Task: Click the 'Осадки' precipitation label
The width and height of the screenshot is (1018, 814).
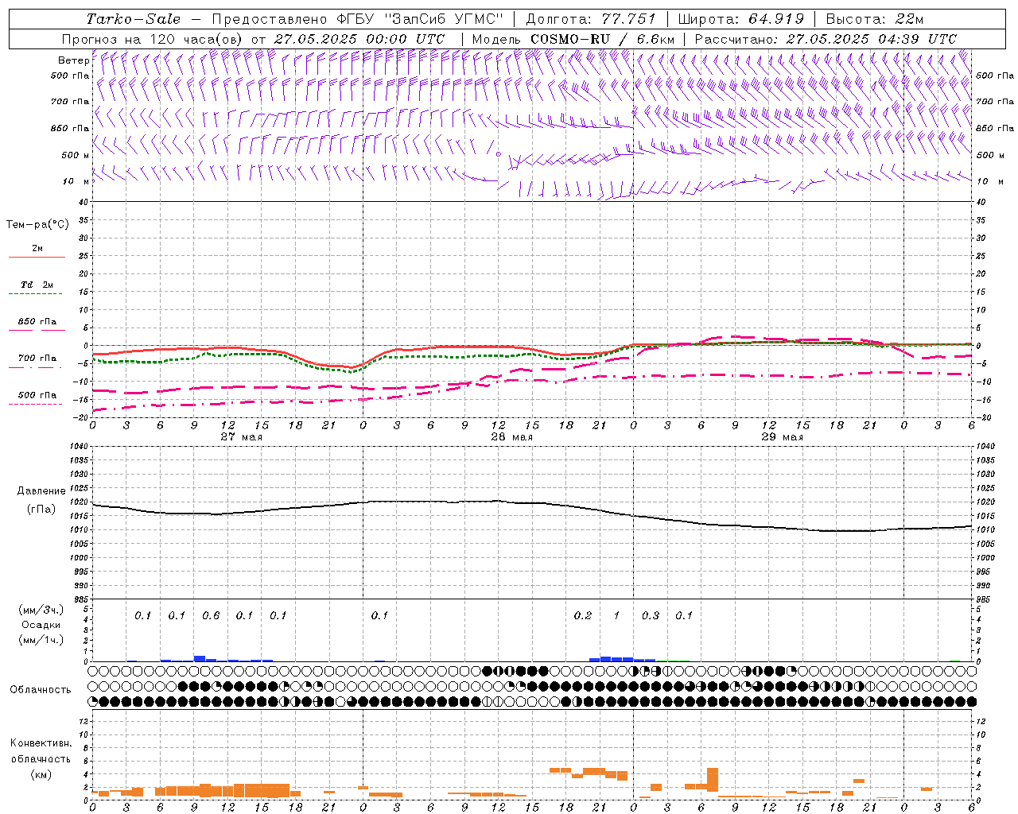Action: pos(41,625)
